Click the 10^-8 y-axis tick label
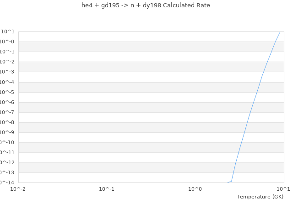Viewport: 293px width, 219px height. (x=8, y=122)
